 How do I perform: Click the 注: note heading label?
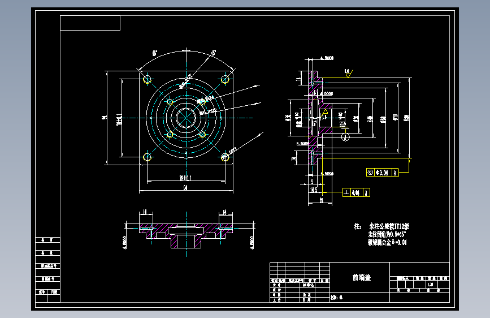click(x=358, y=226)
